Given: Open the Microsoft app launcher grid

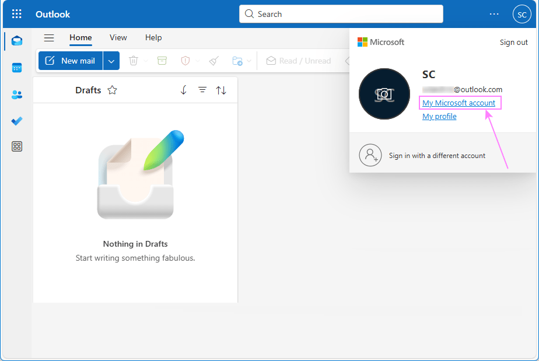Looking at the screenshot, I should 16,14.
